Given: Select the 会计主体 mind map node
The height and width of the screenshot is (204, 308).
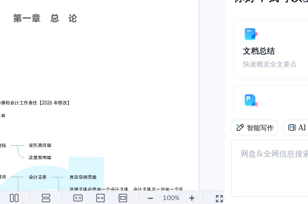Looking at the screenshot, I should [38, 177].
